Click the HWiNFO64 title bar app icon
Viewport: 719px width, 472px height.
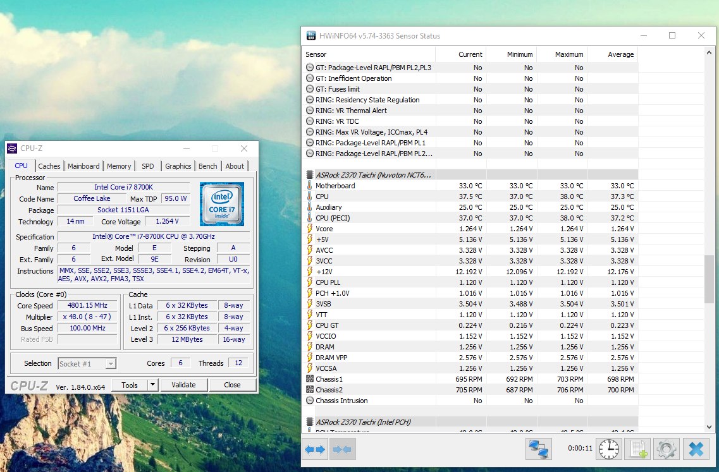[x=311, y=36]
